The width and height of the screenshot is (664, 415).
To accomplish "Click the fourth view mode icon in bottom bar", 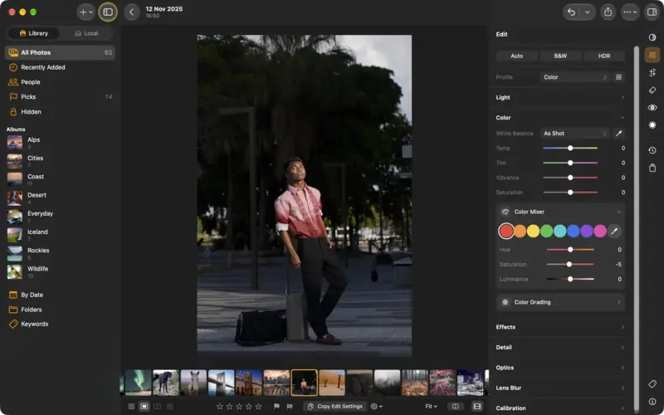I will pyautogui.click(x=170, y=406).
